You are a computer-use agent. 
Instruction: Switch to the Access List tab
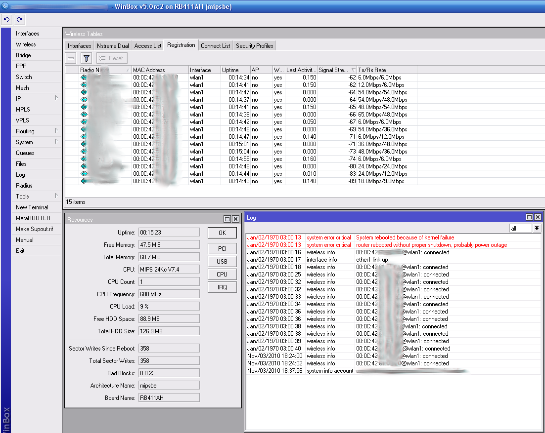tap(148, 45)
